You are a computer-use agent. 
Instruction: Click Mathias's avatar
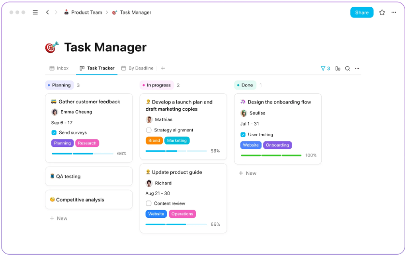pos(149,120)
